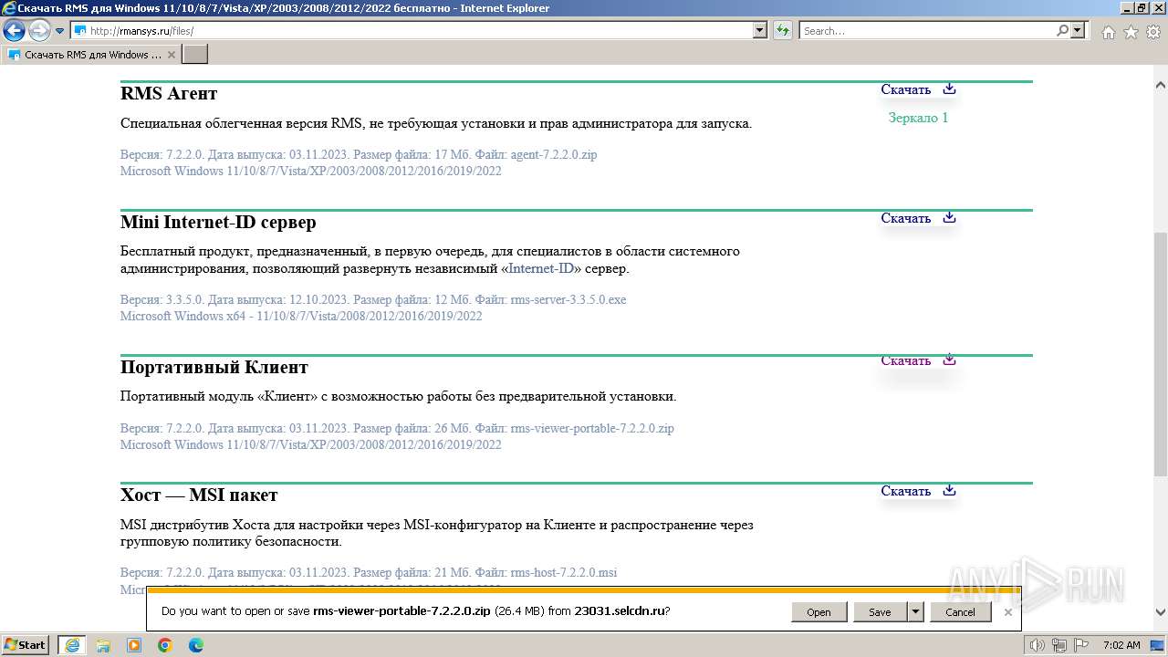Click the Хост — MSI пакет heading
The width and height of the screenshot is (1168, 657).
point(199,495)
